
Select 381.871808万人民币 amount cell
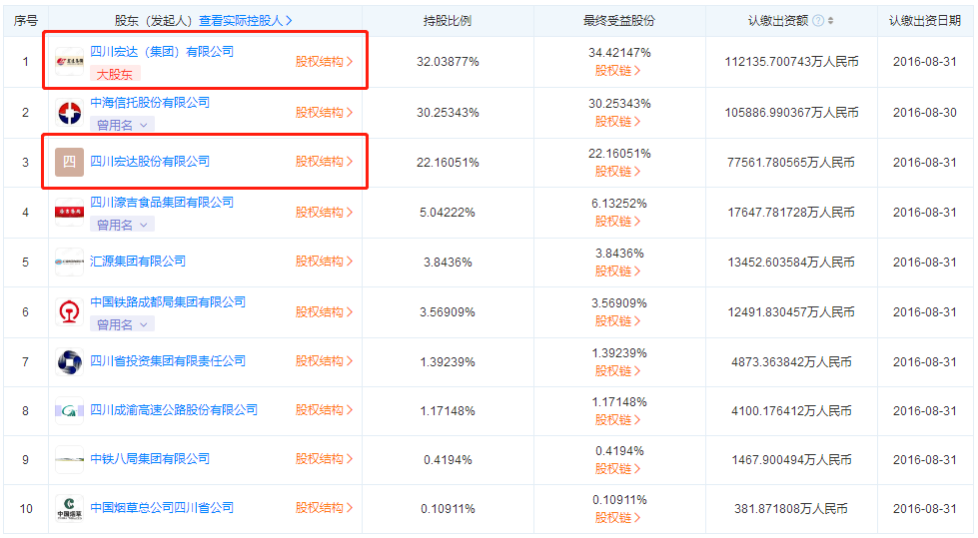click(791, 509)
